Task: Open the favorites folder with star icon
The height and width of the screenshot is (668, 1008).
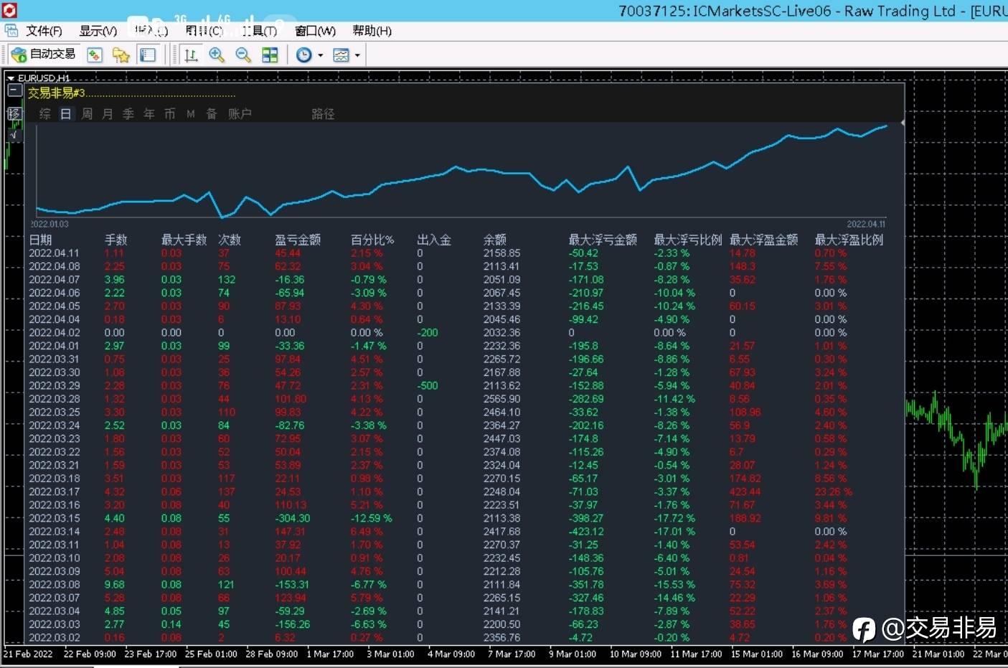Action: click(121, 55)
